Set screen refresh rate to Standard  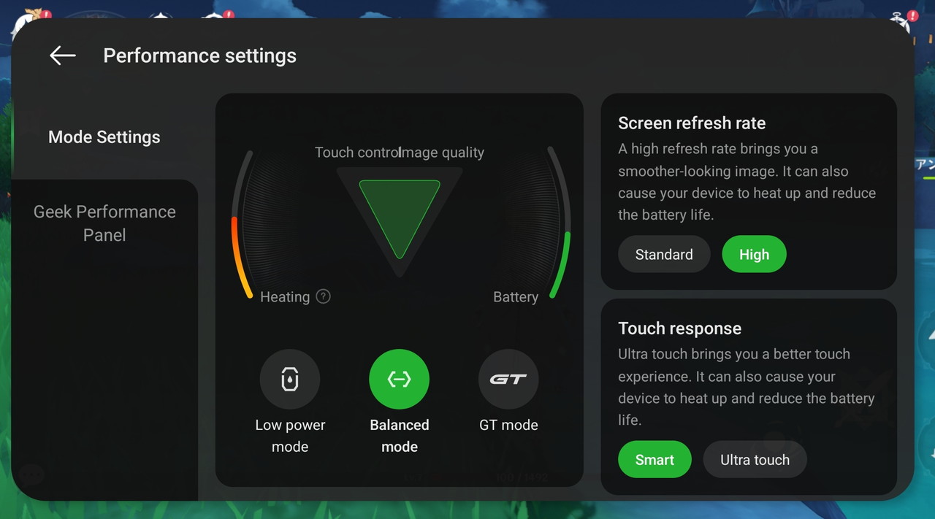click(x=664, y=254)
